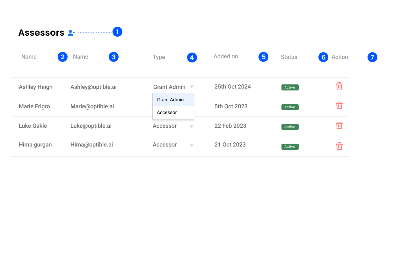
Task: Click the trash icon in Marie Frigro's row
Action: (339, 106)
